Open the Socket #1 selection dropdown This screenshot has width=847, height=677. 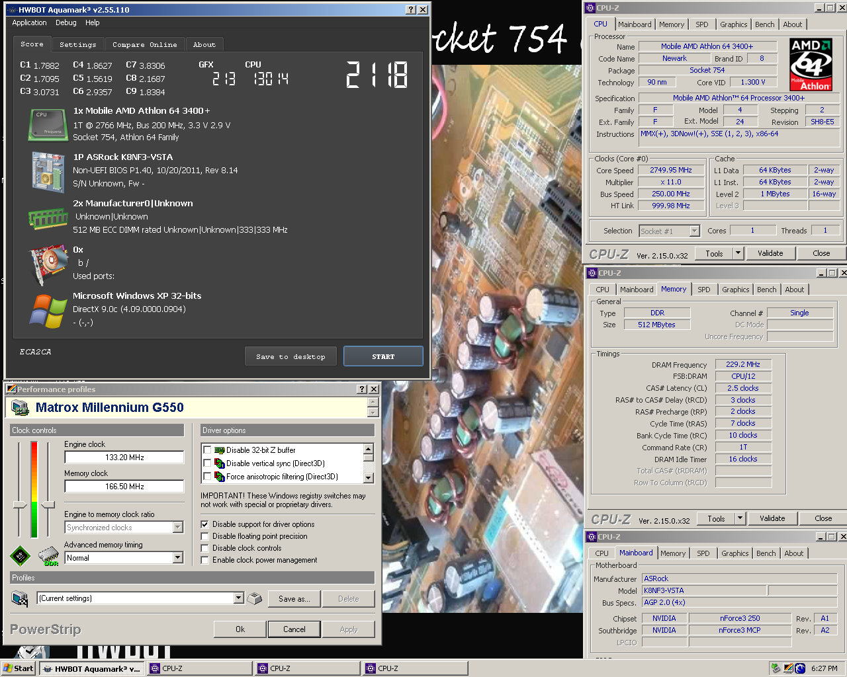tap(694, 231)
